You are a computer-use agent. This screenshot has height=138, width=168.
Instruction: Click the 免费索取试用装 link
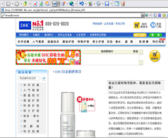click(98, 35)
